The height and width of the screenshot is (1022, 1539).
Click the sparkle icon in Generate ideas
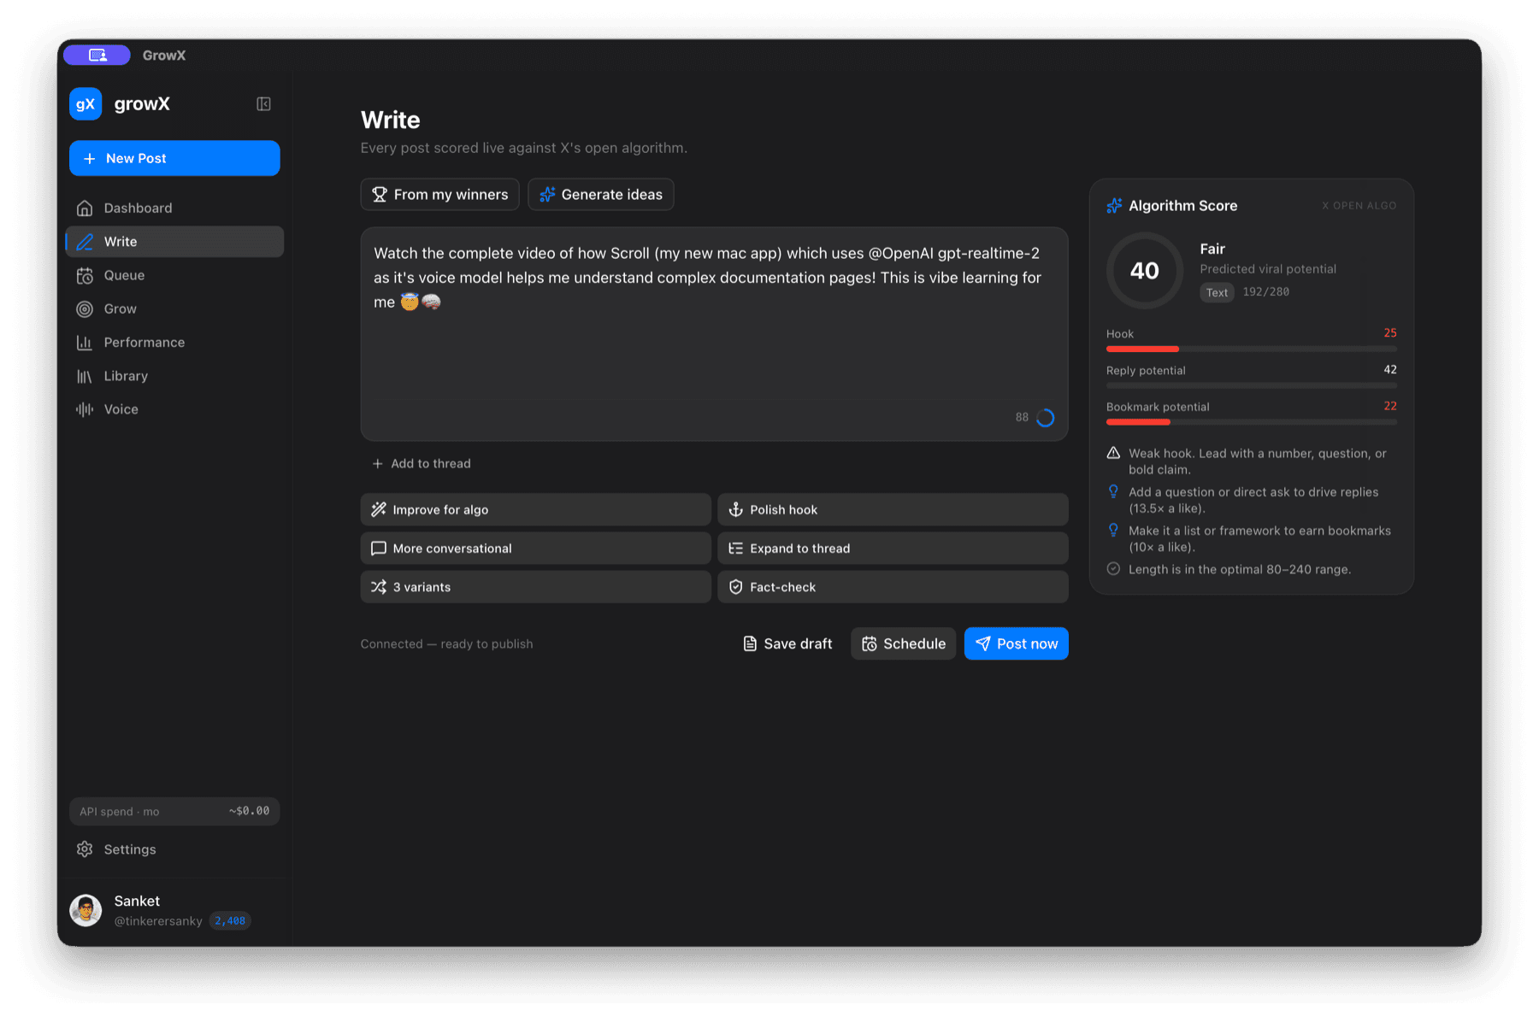click(547, 195)
